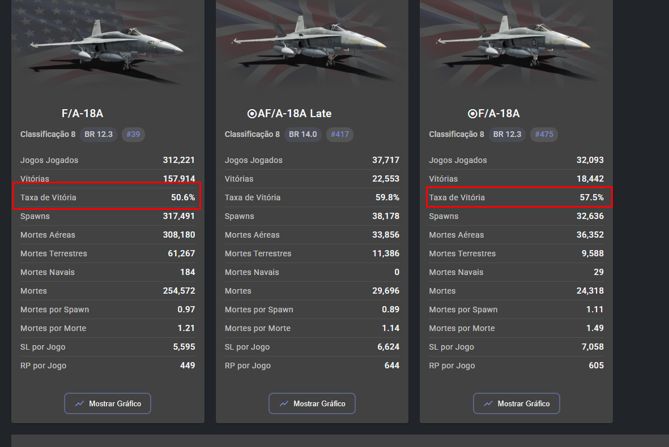Open the AF/A-18A Late title

click(x=295, y=114)
